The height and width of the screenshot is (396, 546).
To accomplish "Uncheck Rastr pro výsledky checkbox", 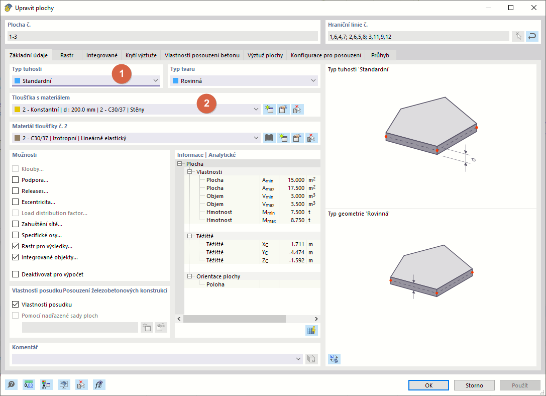I will coord(16,246).
